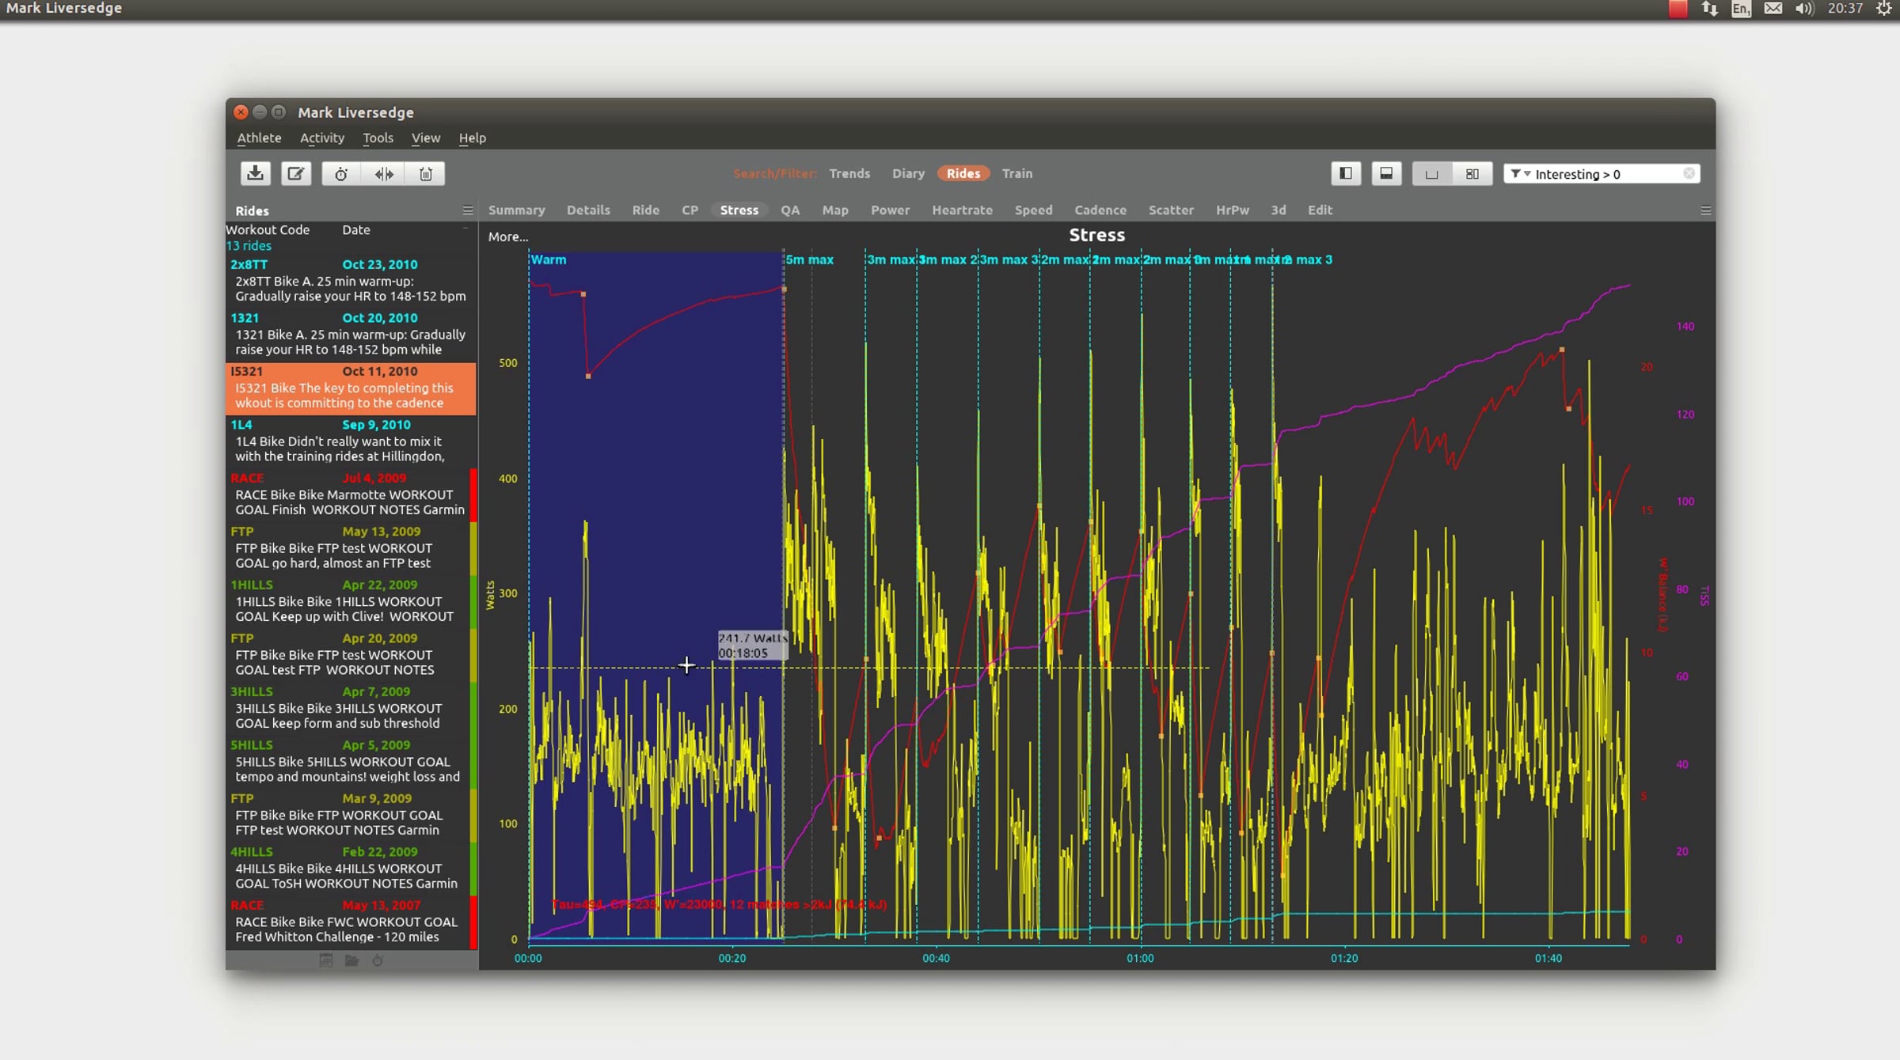Screen dimensions: 1900x1060
Task: Select the 2x8TT ride from Oct 23, 2010
Action: 351,281
